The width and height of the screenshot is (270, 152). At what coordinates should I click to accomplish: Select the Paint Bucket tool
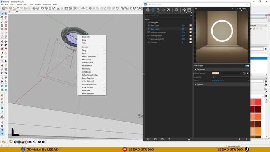(2, 17)
